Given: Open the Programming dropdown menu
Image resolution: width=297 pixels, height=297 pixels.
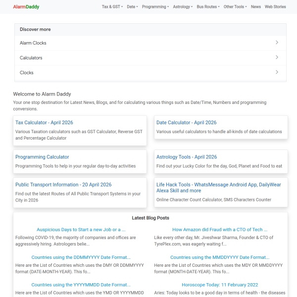Looking at the screenshot, I should [155, 7].
